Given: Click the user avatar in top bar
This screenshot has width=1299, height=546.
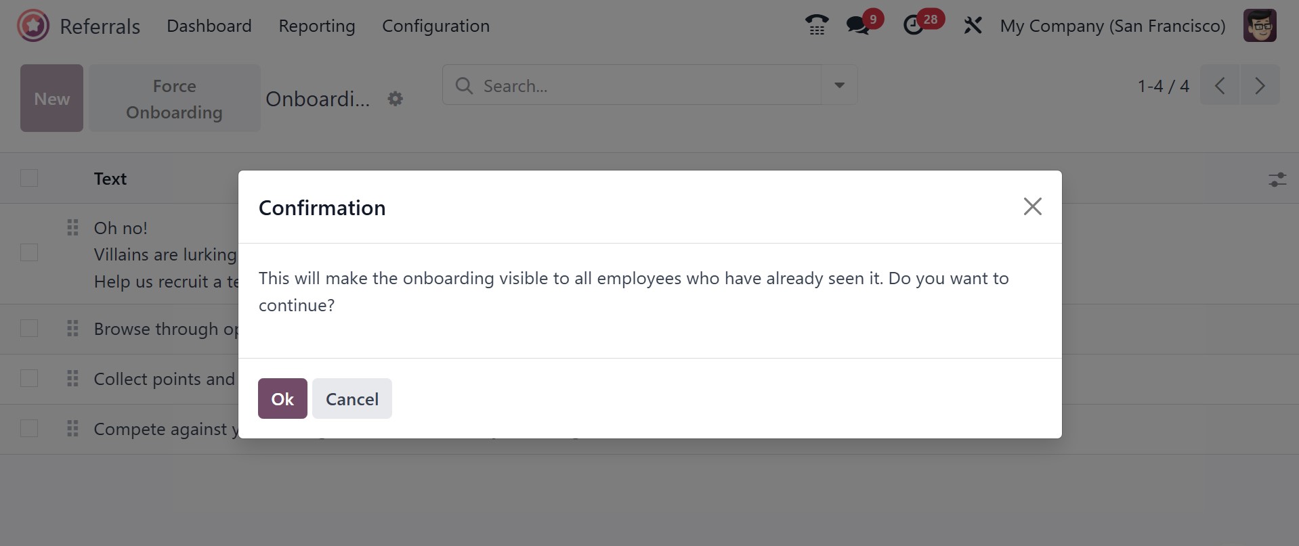Looking at the screenshot, I should (1260, 26).
